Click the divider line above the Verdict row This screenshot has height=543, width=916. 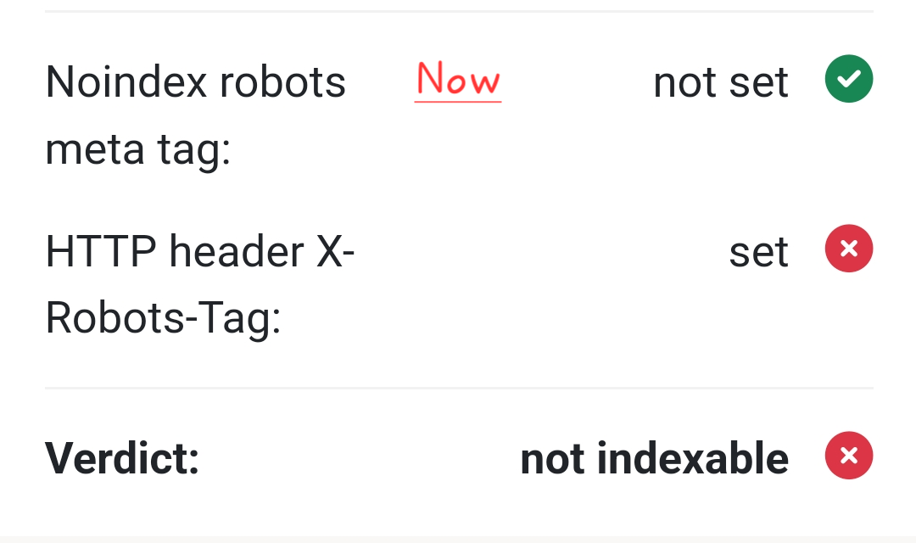coord(458,389)
